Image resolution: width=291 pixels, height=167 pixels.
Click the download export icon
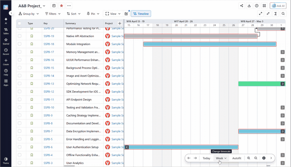point(249,6)
